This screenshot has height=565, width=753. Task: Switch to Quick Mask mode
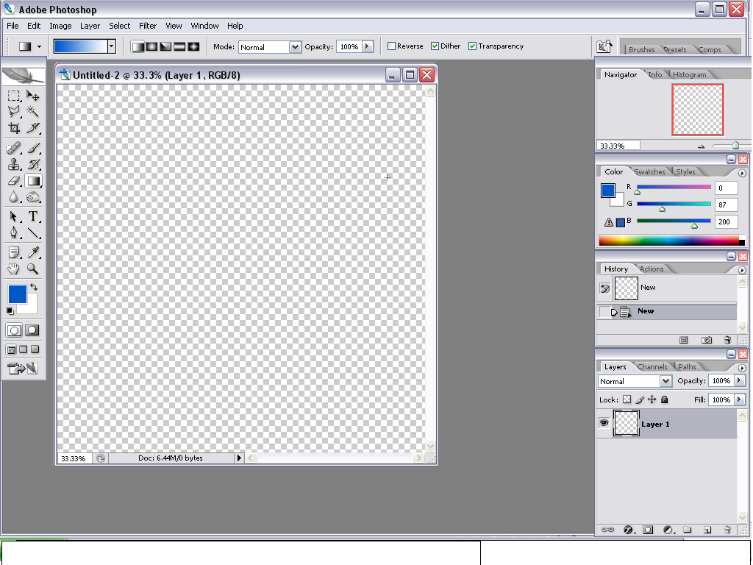pos(32,330)
